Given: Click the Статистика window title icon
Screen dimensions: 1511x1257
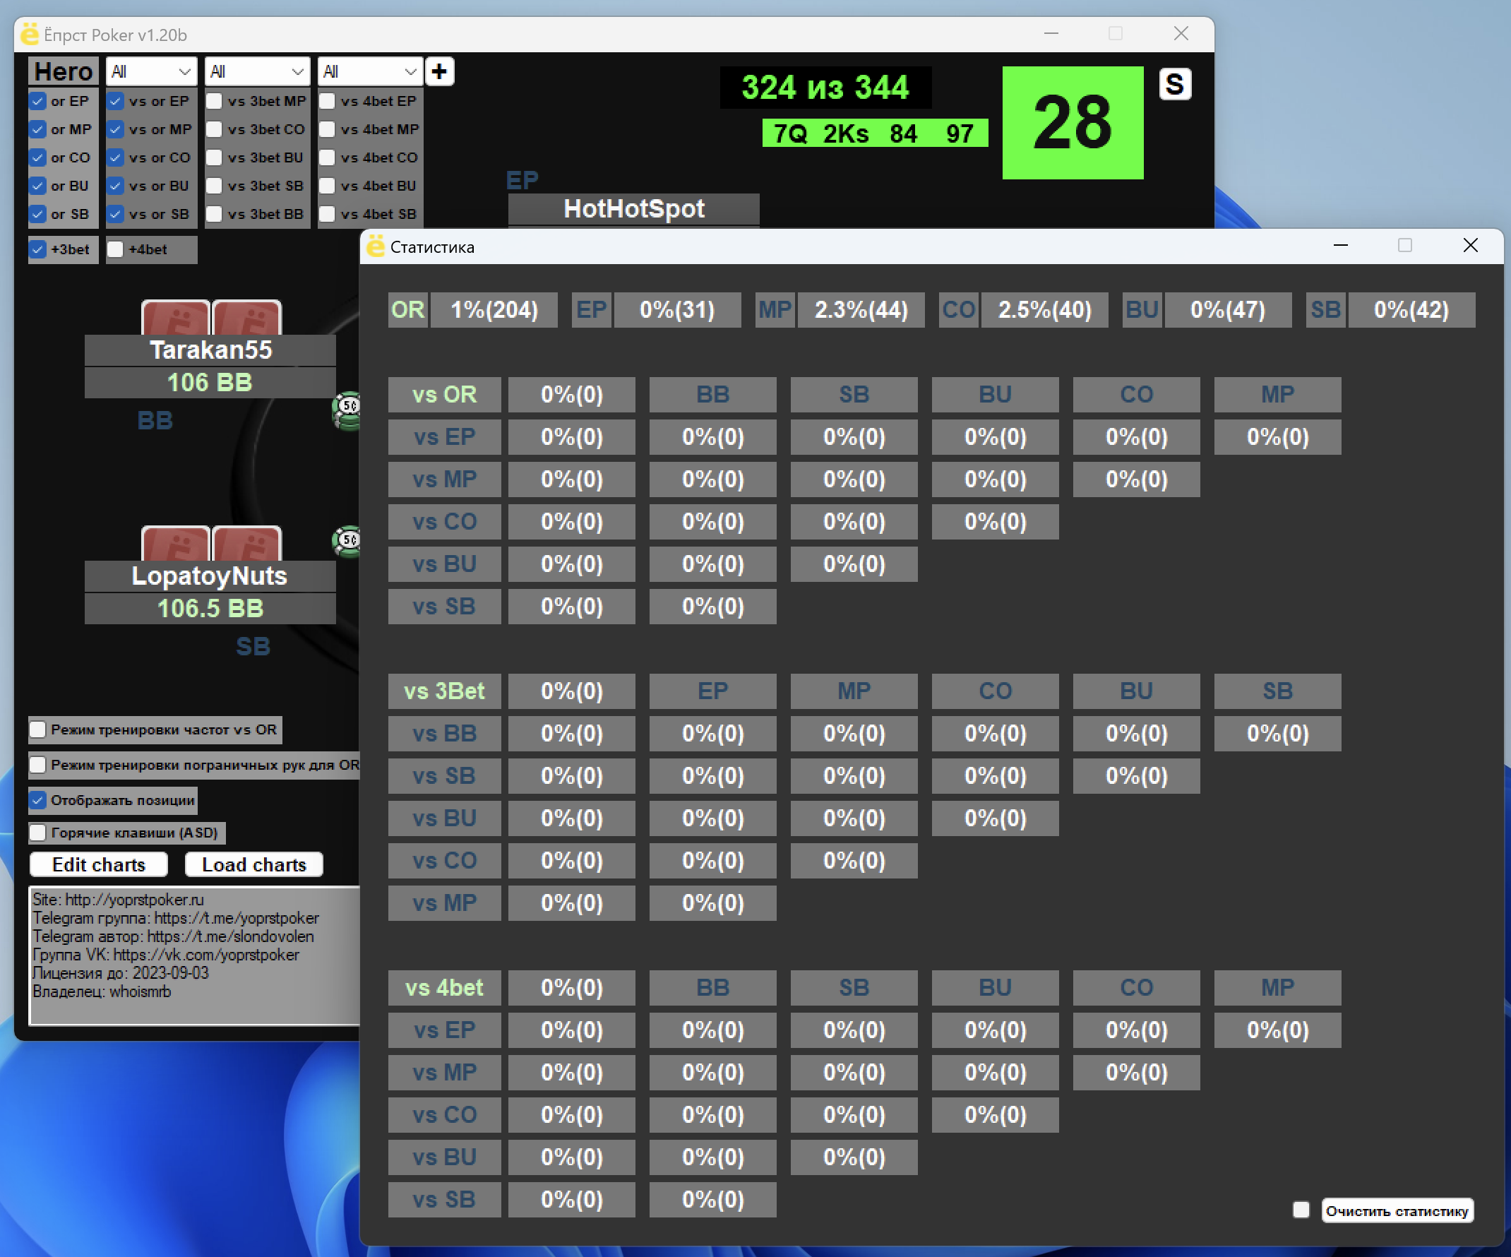Looking at the screenshot, I should point(376,246).
